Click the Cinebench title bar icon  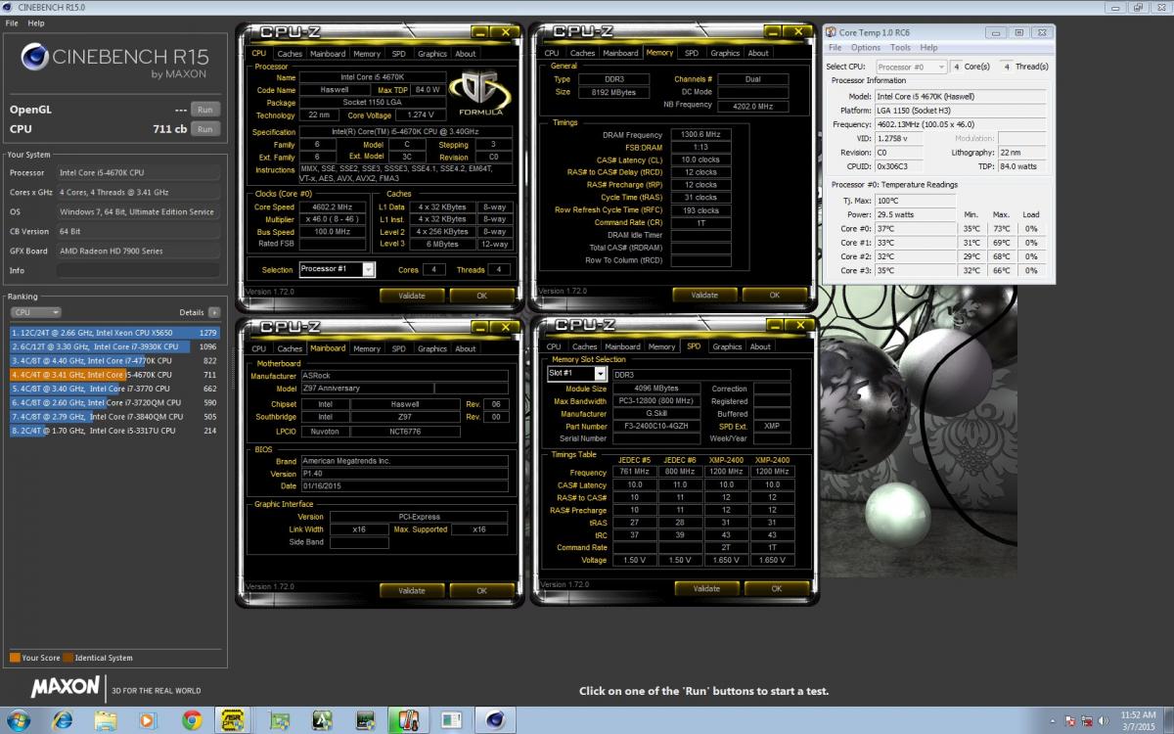(x=8, y=8)
